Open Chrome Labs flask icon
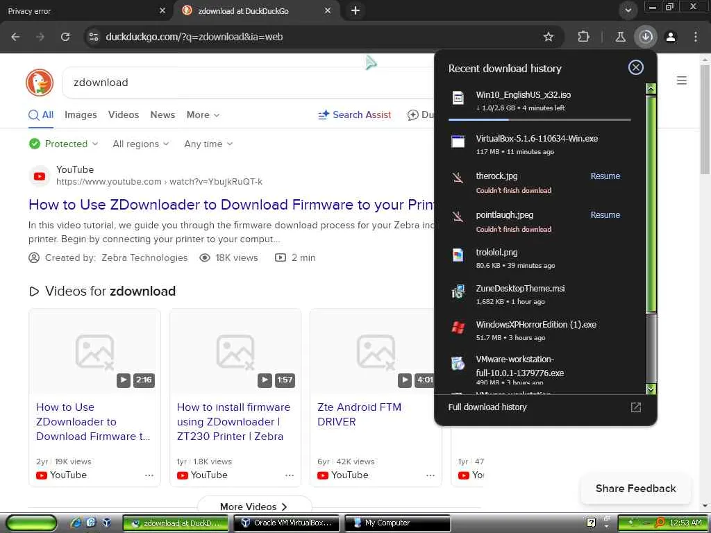711x533 pixels. tap(620, 37)
